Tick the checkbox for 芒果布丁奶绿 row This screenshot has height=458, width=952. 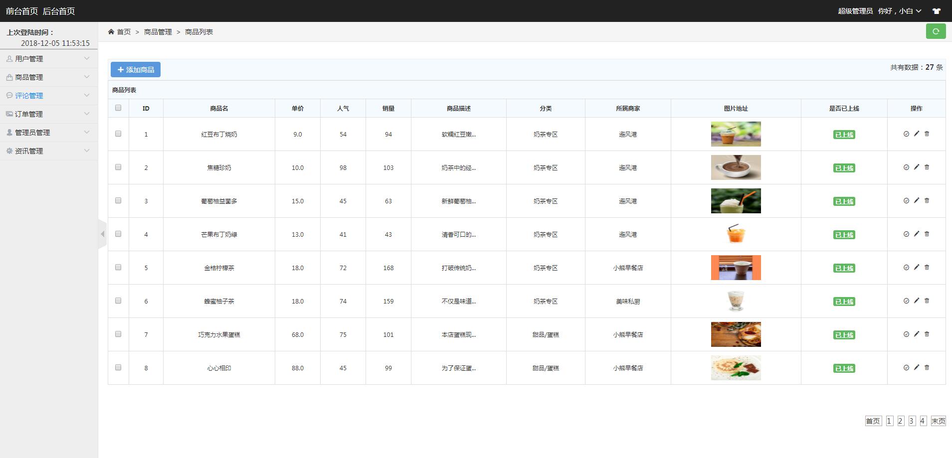tap(118, 234)
